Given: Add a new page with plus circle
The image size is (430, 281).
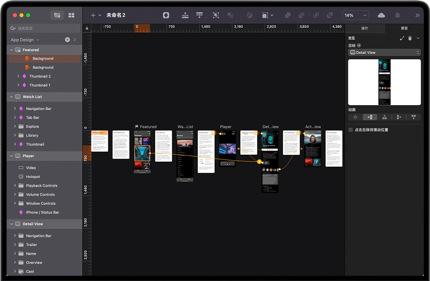Looking at the screenshot, I should click(67, 40).
